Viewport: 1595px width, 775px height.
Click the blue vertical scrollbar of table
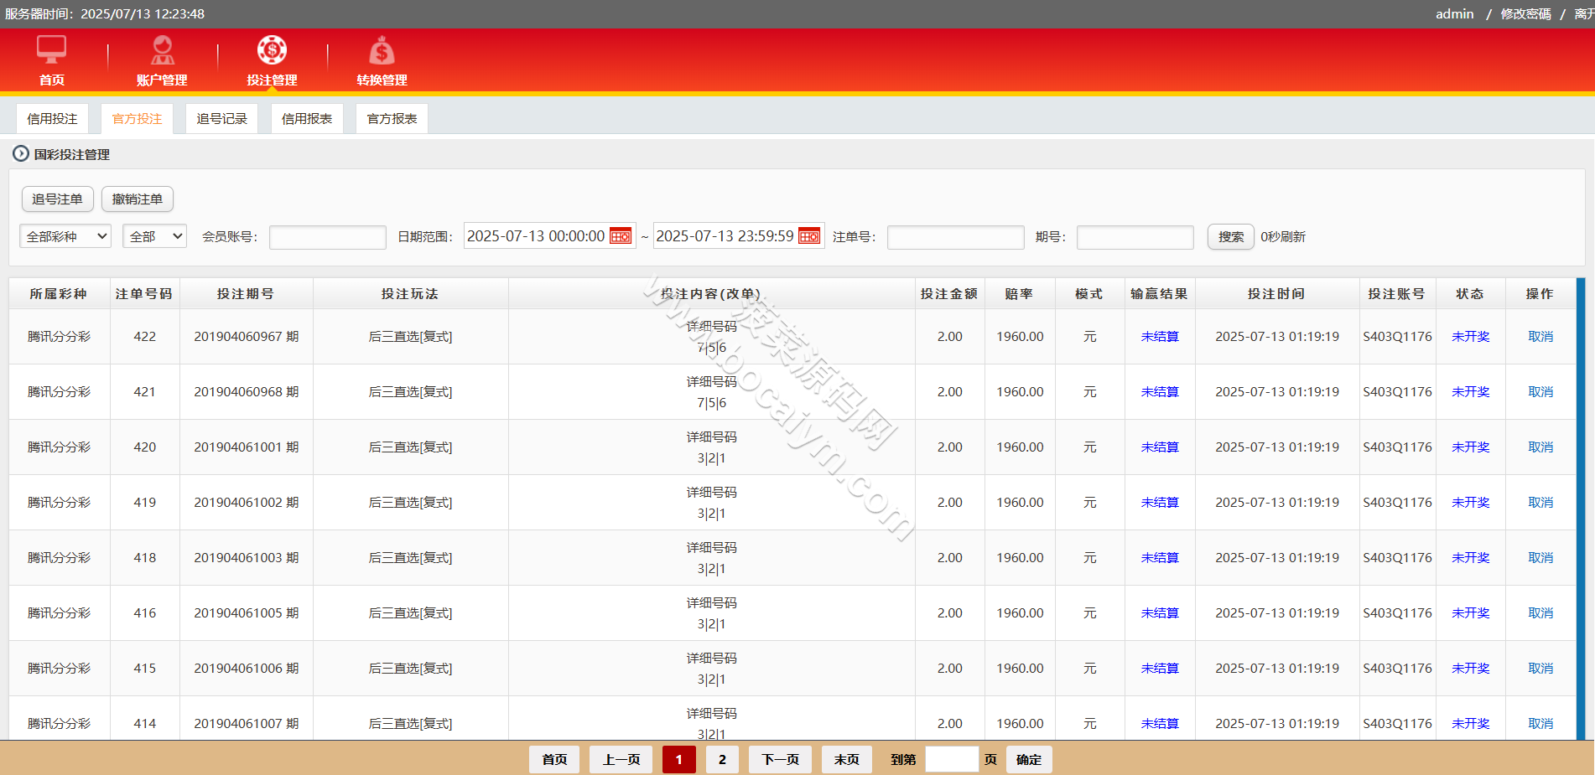pyautogui.click(x=1581, y=509)
